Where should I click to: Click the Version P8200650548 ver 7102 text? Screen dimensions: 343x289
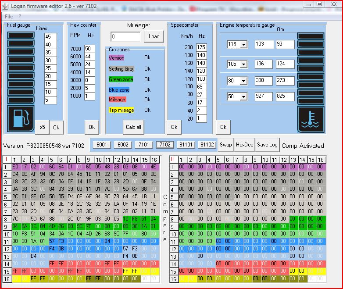(43, 146)
